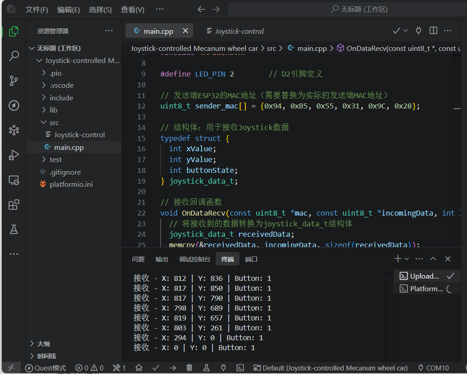Open platformio.ini file in explorer
The image size is (467, 374).
[71, 184]
